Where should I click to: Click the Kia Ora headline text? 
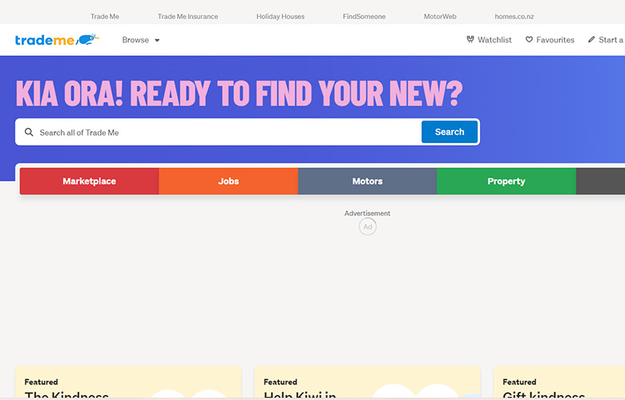(x=239, y=93)
